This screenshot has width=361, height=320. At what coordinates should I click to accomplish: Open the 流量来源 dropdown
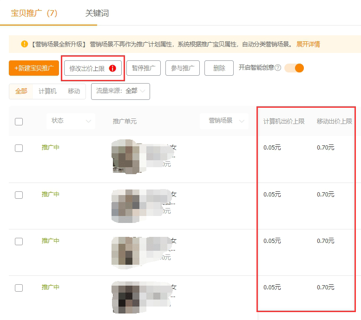point(120,91)
